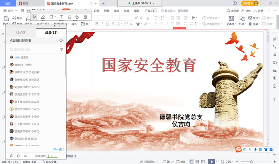This screenshot has width=279, height=164.
Task: Select the pointer tool in annotation toolbar
Action: click(35, 17)
